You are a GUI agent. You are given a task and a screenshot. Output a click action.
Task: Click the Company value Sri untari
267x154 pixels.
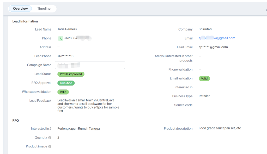[x=205, y=29]
